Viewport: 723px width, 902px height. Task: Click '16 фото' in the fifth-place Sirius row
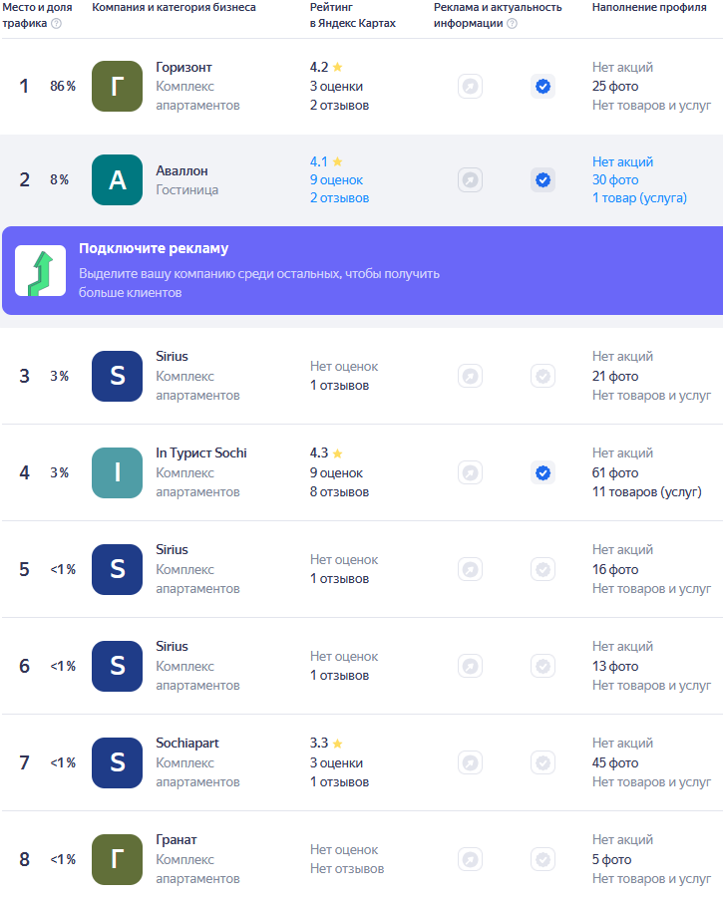click(615, 569)
